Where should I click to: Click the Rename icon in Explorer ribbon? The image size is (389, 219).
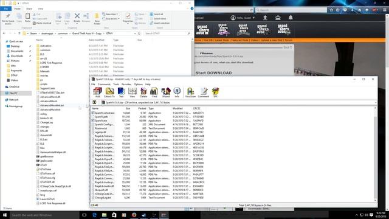(86, 18)
